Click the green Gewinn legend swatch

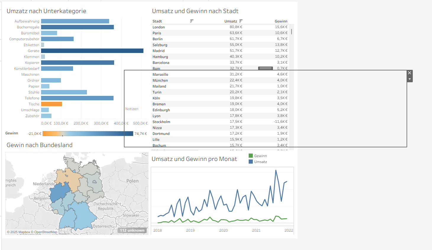pyautogui.click(x=251, y=156)
